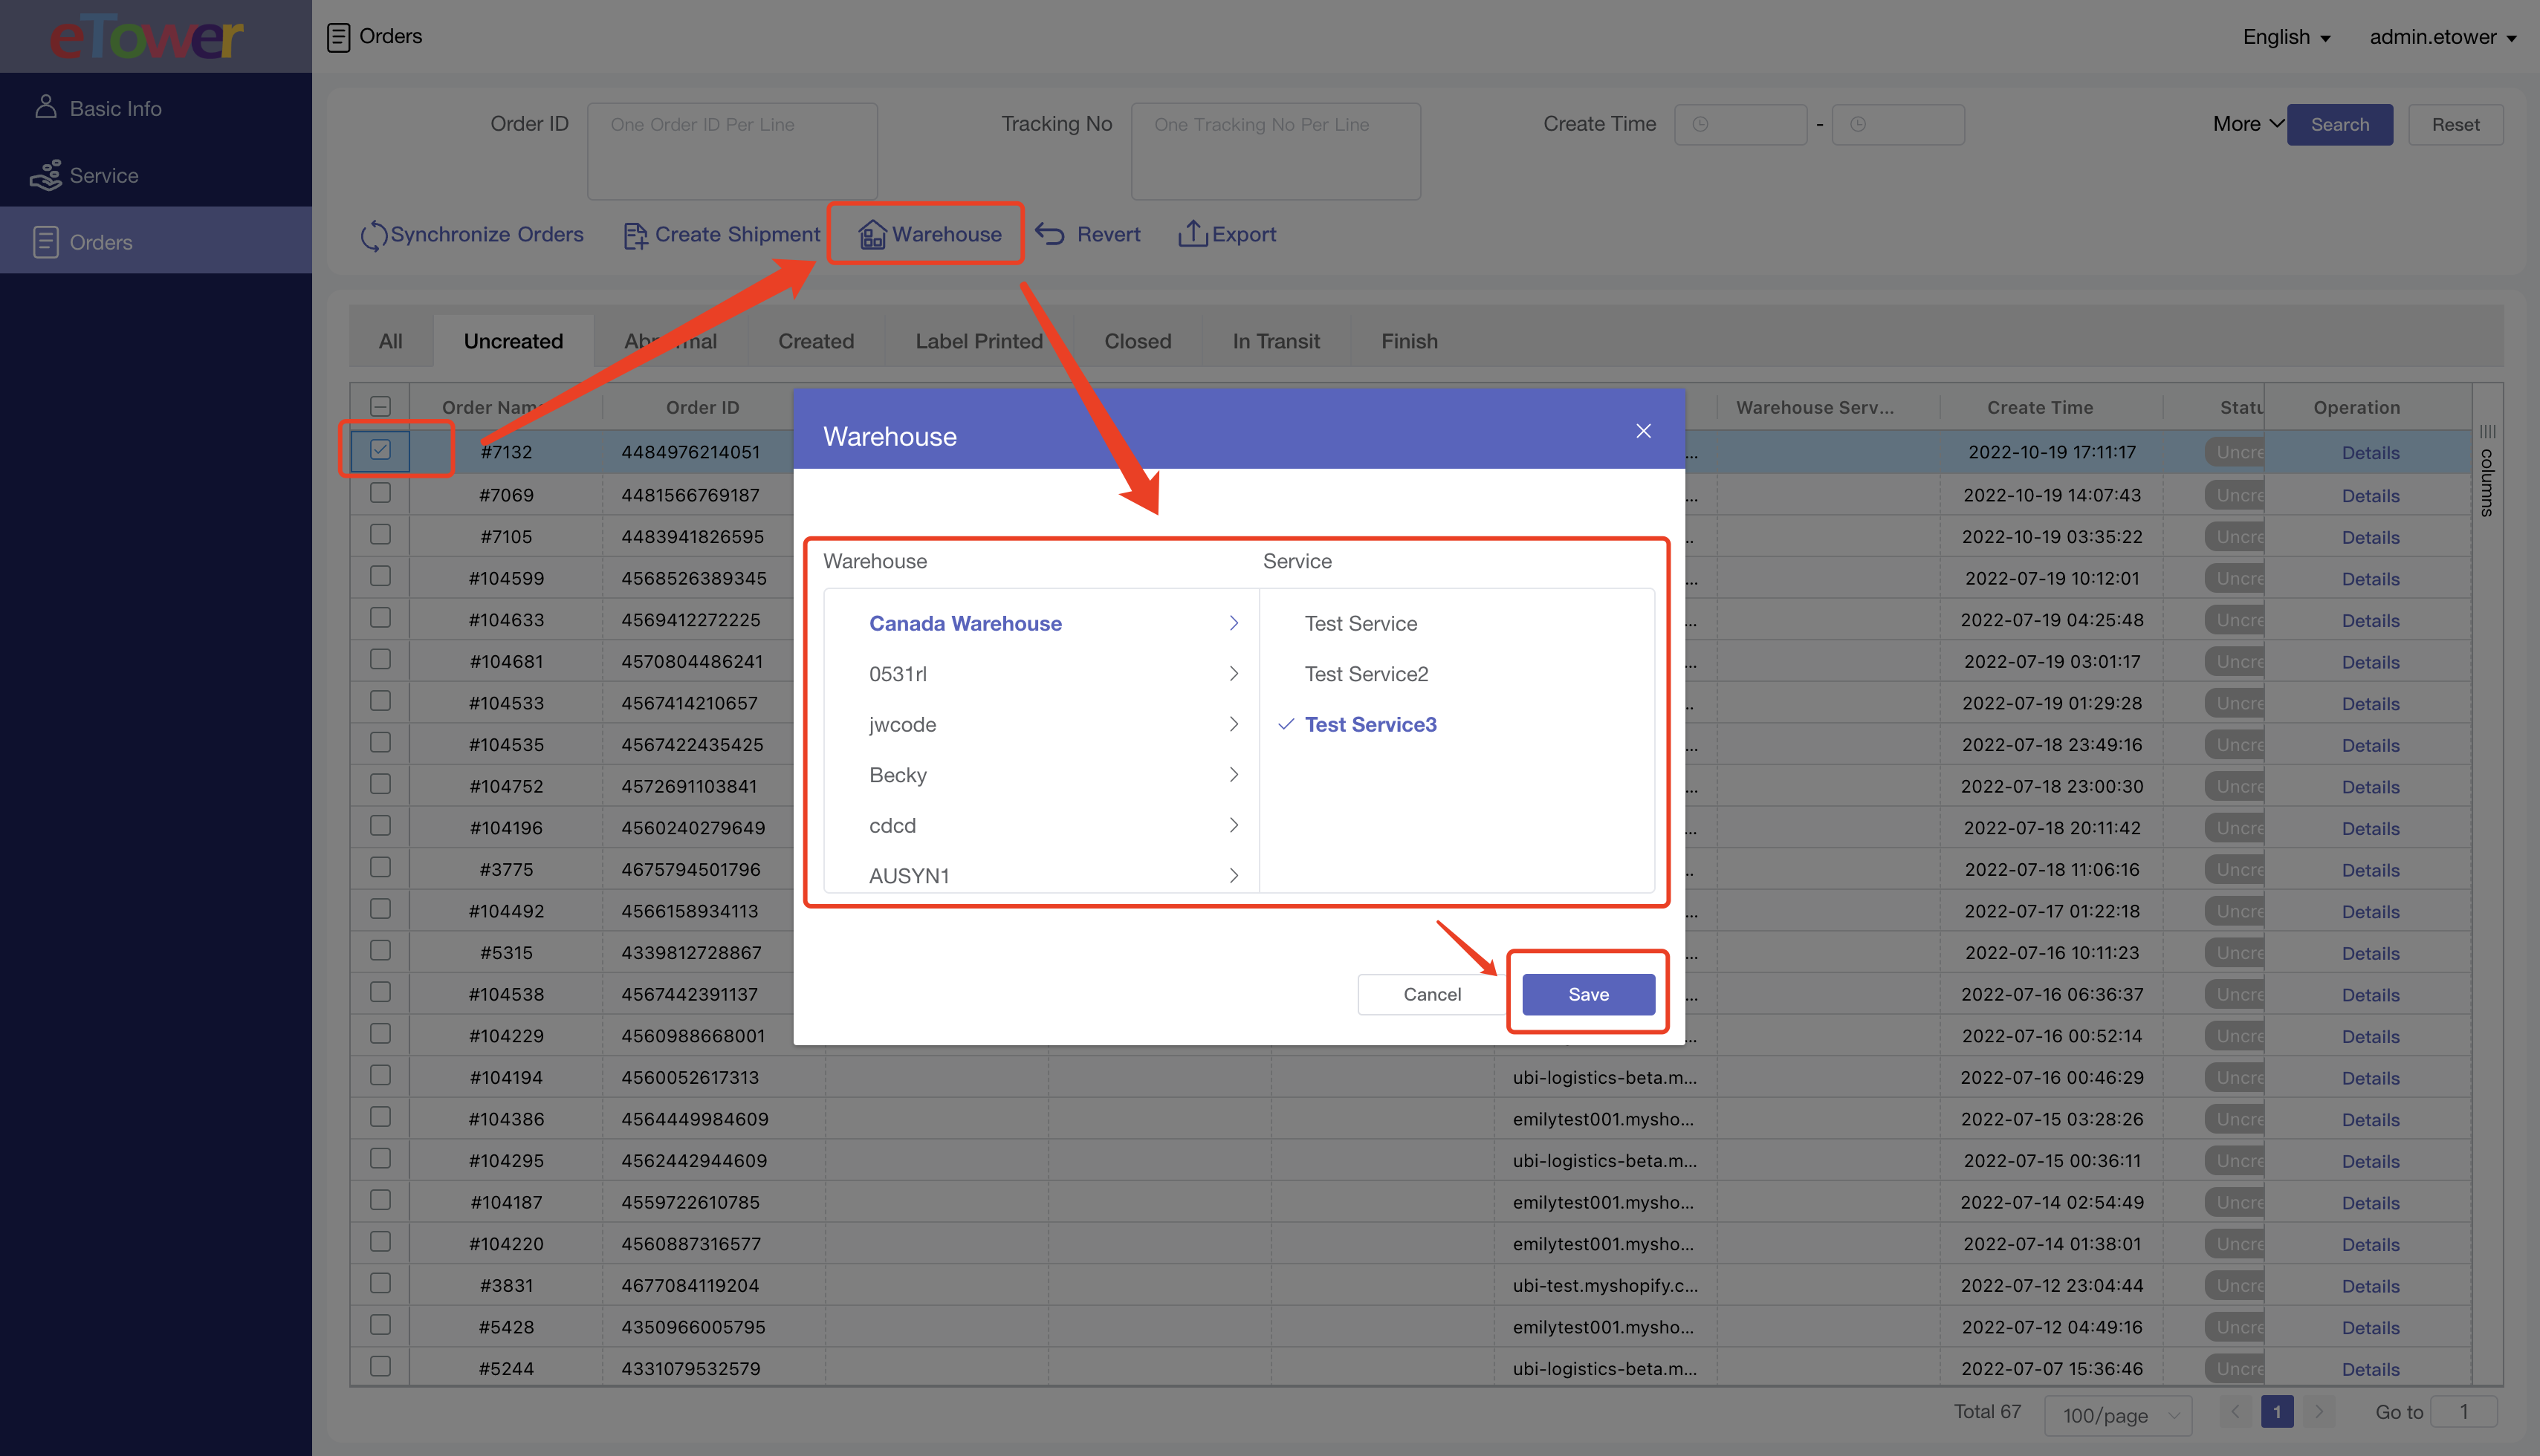Check the checkbox for order #7069

pos(380,493)
